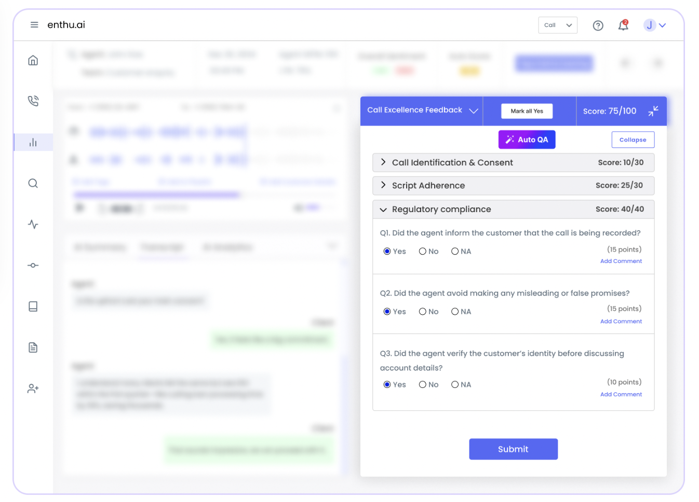Open the Call Excellence Feedback dropdown

pyautogui.click(x=422, y=110)
